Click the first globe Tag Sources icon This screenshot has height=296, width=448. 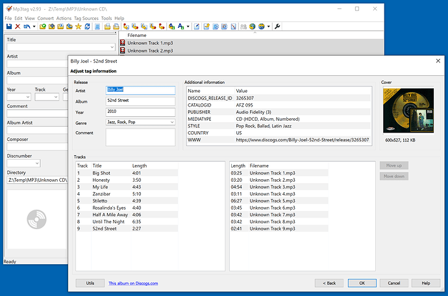point(252,27)
